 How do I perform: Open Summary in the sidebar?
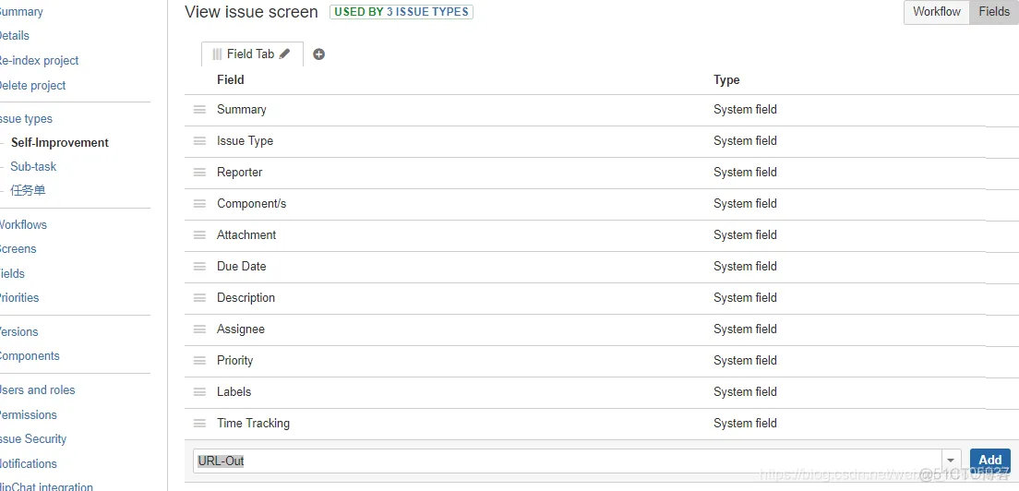[19, 12]
